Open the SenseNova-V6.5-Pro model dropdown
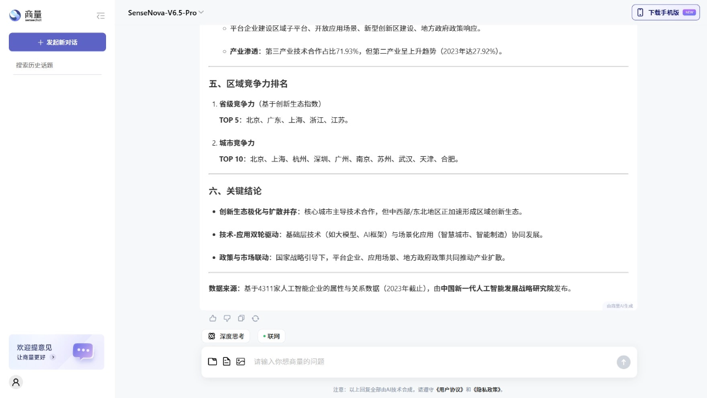This screenshot has width=707, height=398. click(x=166, y=12)
